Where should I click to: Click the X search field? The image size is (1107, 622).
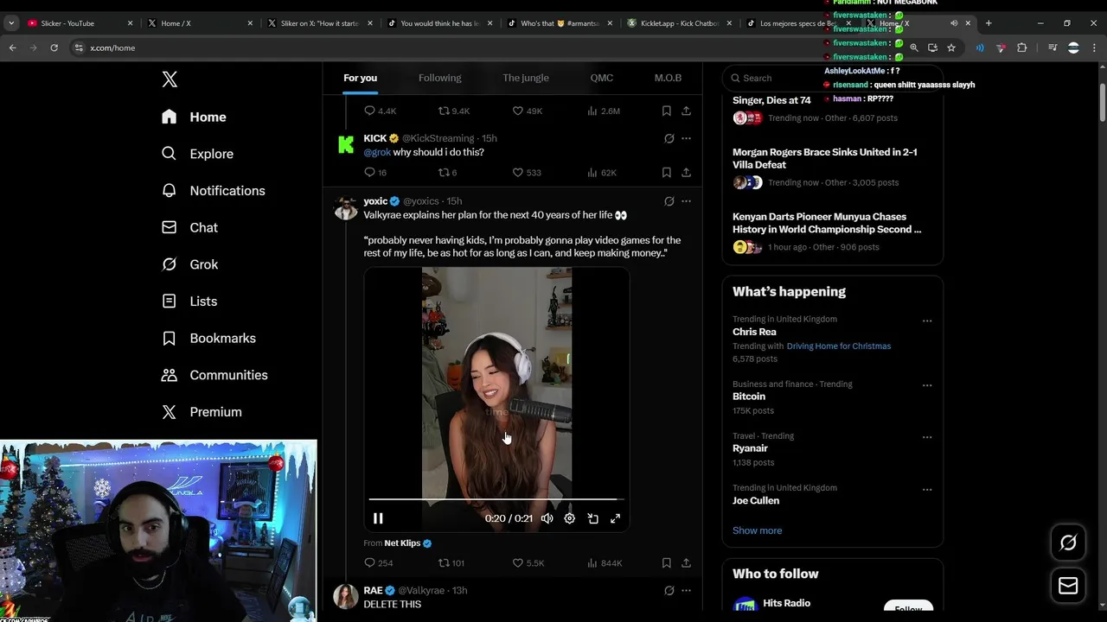pyautogui.click(x=832, y=78)
